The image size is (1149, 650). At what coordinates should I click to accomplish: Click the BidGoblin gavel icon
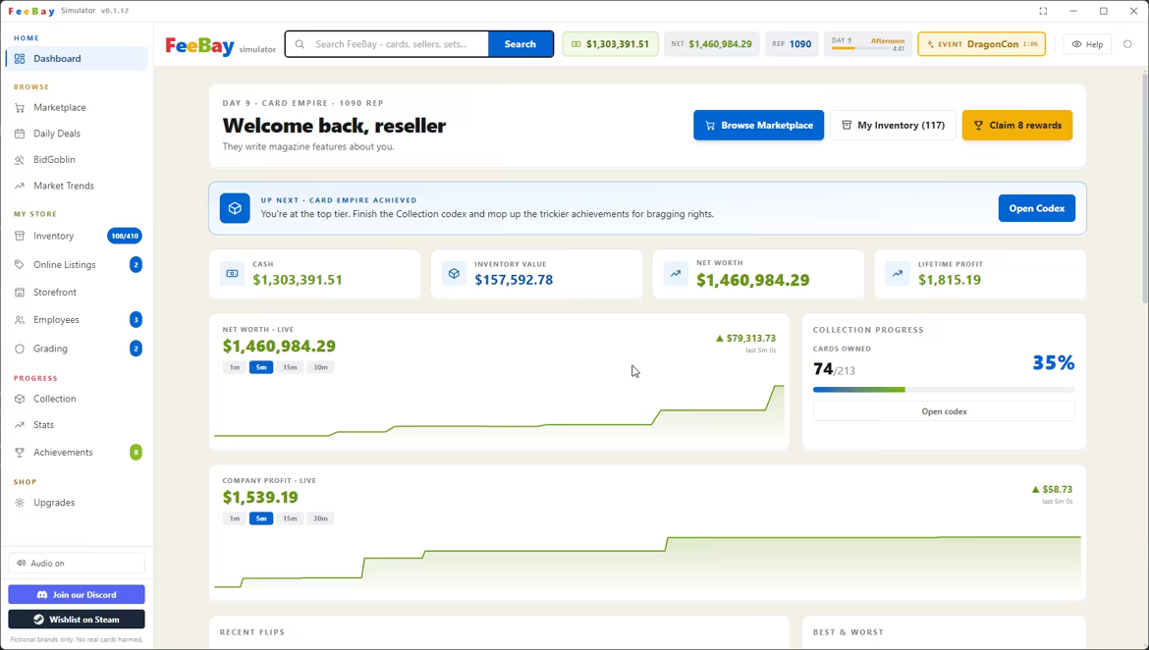pyautogui.click(x=20, y=160)
